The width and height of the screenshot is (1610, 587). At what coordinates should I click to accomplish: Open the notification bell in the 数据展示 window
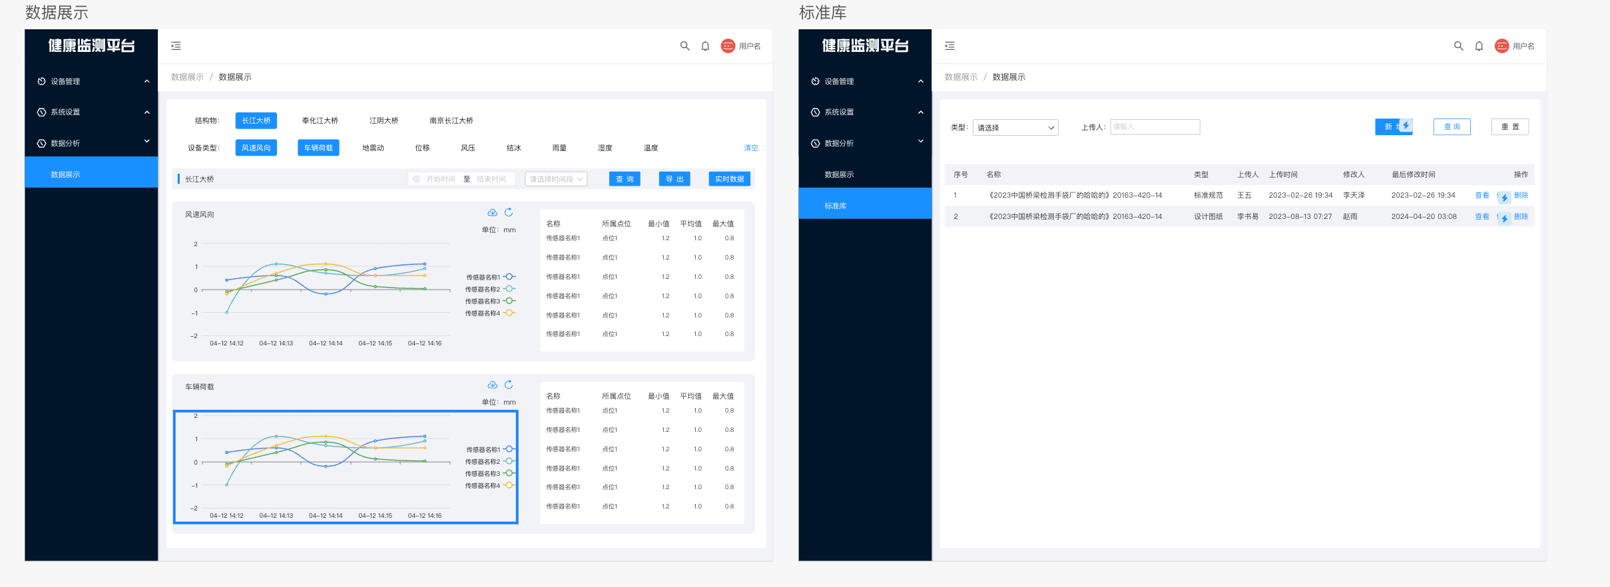click(x=705, y=46)
